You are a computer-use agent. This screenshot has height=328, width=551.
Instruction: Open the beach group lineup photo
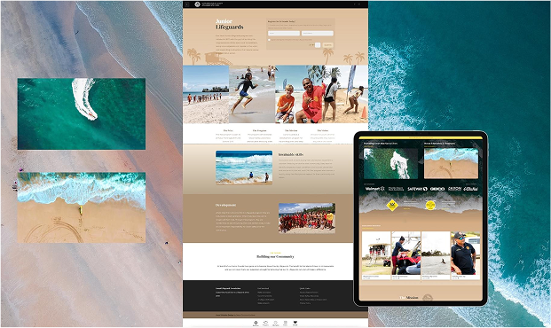point(206,94)
